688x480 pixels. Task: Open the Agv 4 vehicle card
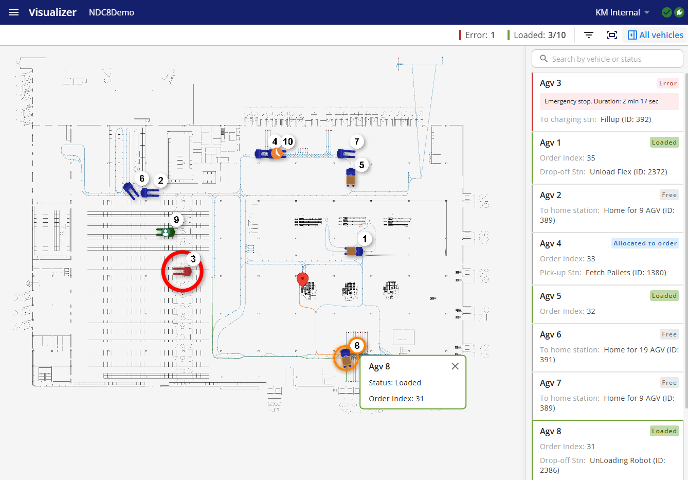coord(607,258)
